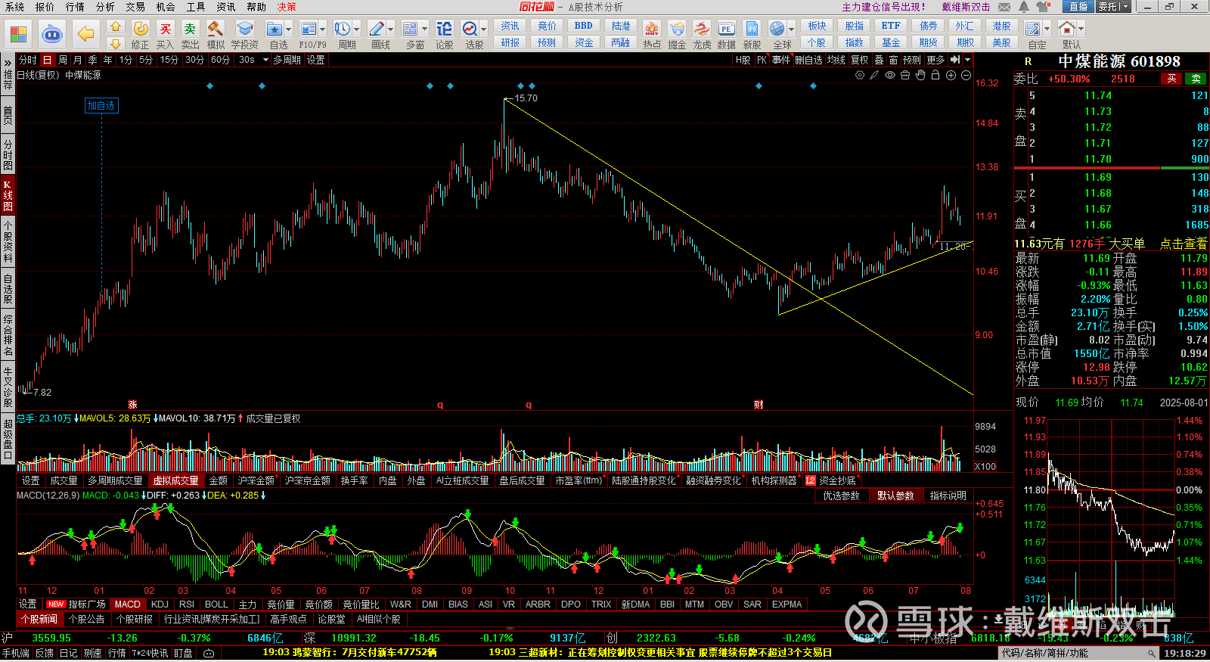Click the 优选参数 optimized parameters button
Viewport: 1210px width, 662px height.
click(x=841, y=496)
